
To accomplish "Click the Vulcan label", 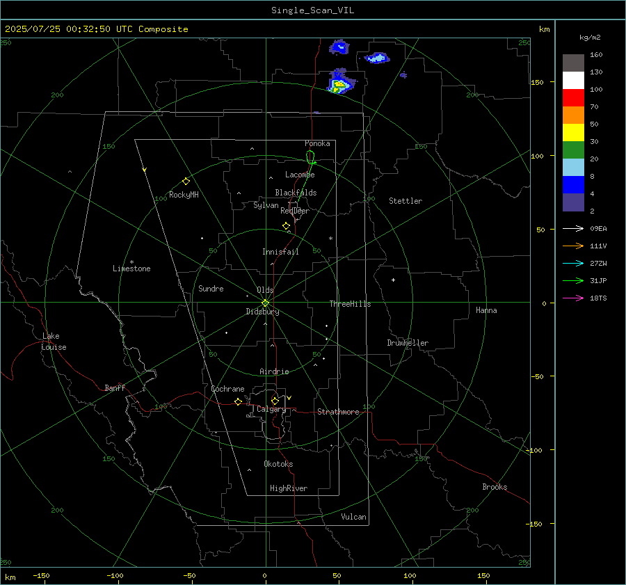I will click(353, 517).
